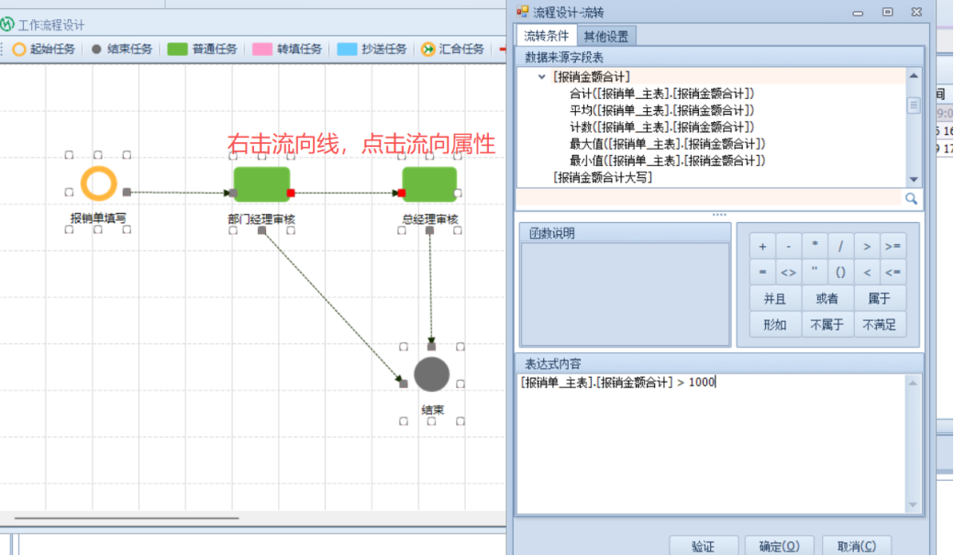
Task: Choose the blue 抄送任务 tool
Action: coord(372,50)
